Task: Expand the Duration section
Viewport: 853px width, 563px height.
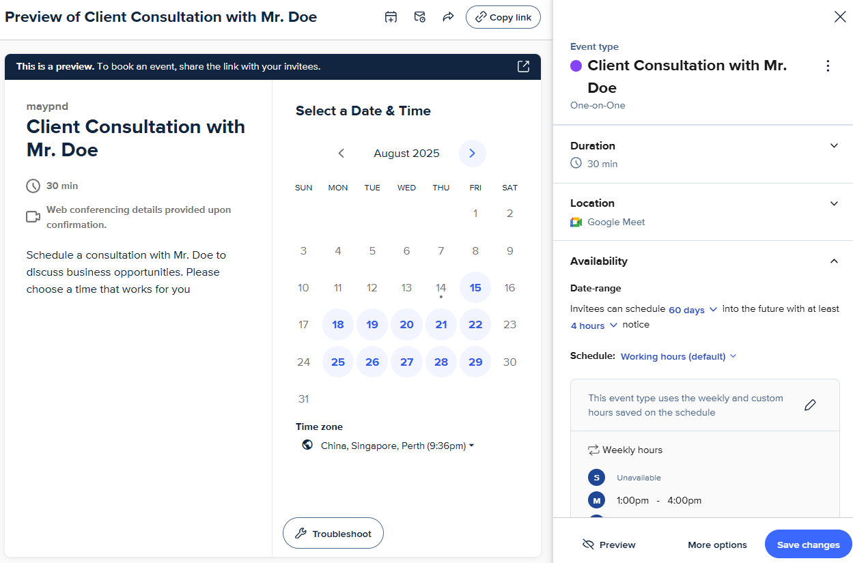Action: [833, 145]
